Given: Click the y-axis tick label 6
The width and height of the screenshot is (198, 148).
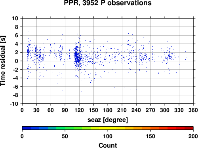Looking at the screenshot, I should point(17,35).
